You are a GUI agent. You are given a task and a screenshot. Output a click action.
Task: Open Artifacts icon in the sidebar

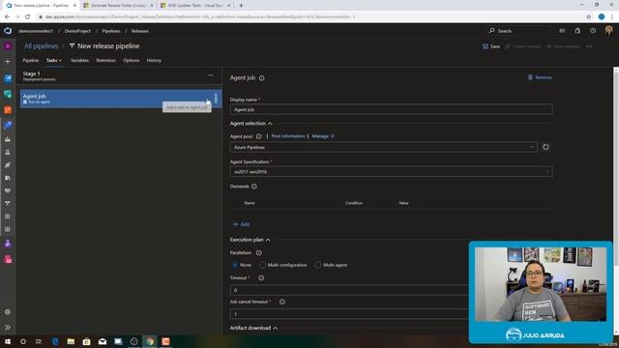[x=8, y=259]
